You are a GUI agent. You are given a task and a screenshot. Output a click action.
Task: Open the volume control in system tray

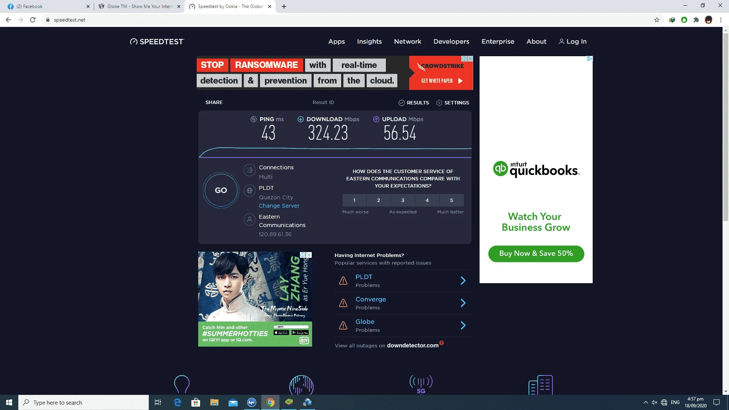pyautogui.click(x=655, y=402)
